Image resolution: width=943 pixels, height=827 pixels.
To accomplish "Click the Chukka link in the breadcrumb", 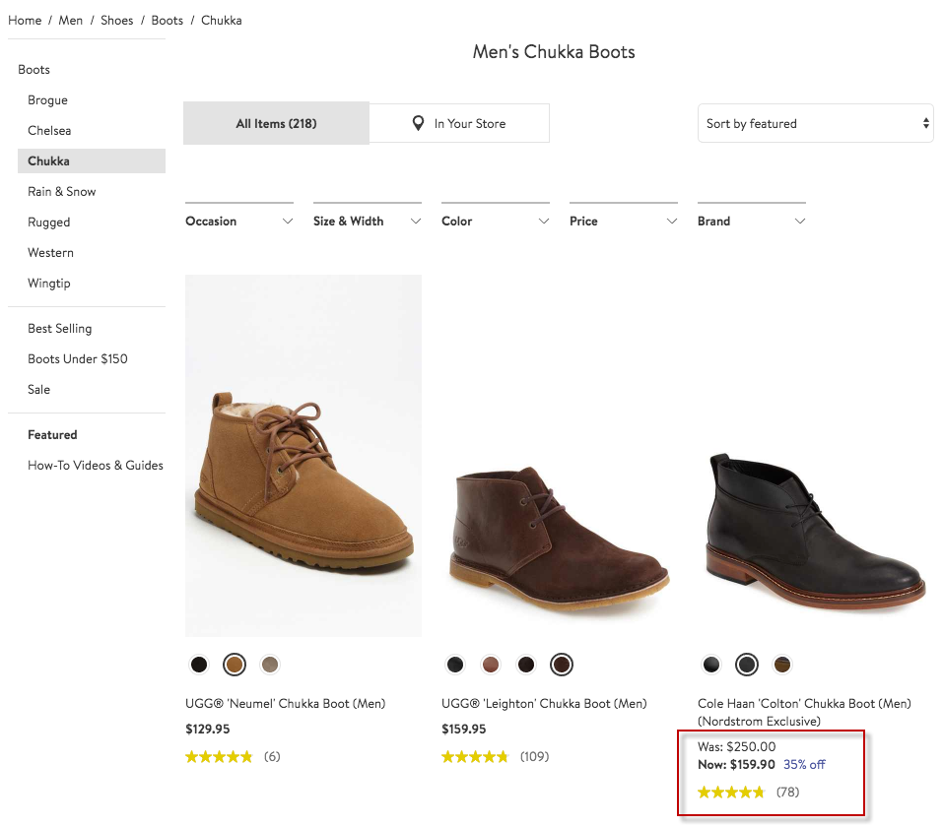I will 222,21.
